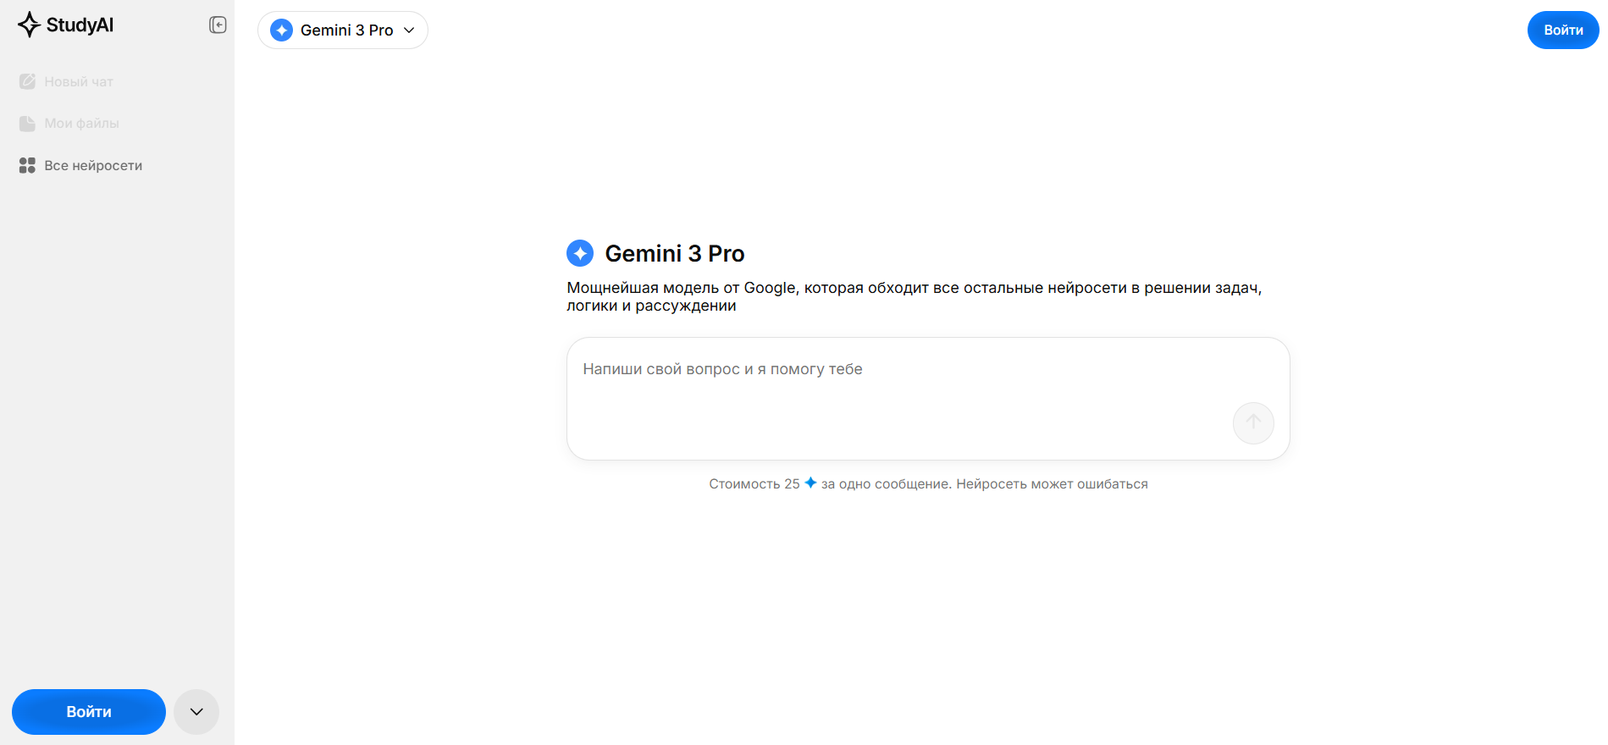Click the blue star icon in the cost note

tap(810, 483)
